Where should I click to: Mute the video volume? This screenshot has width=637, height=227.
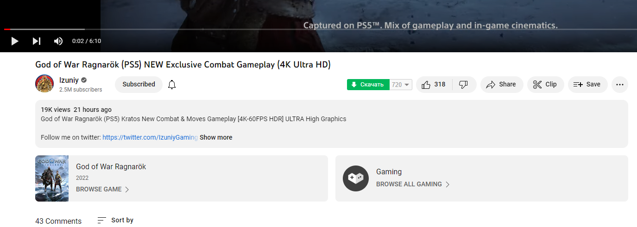58,41
